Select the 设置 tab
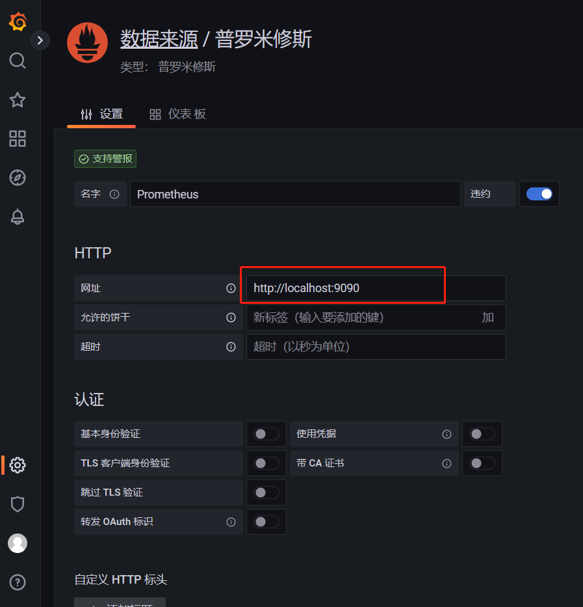This screenshot has height=607, width=583. coord(101,115)
